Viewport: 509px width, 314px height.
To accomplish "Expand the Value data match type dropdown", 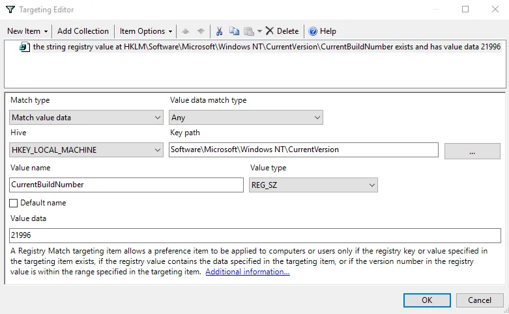I will (246, 118).
